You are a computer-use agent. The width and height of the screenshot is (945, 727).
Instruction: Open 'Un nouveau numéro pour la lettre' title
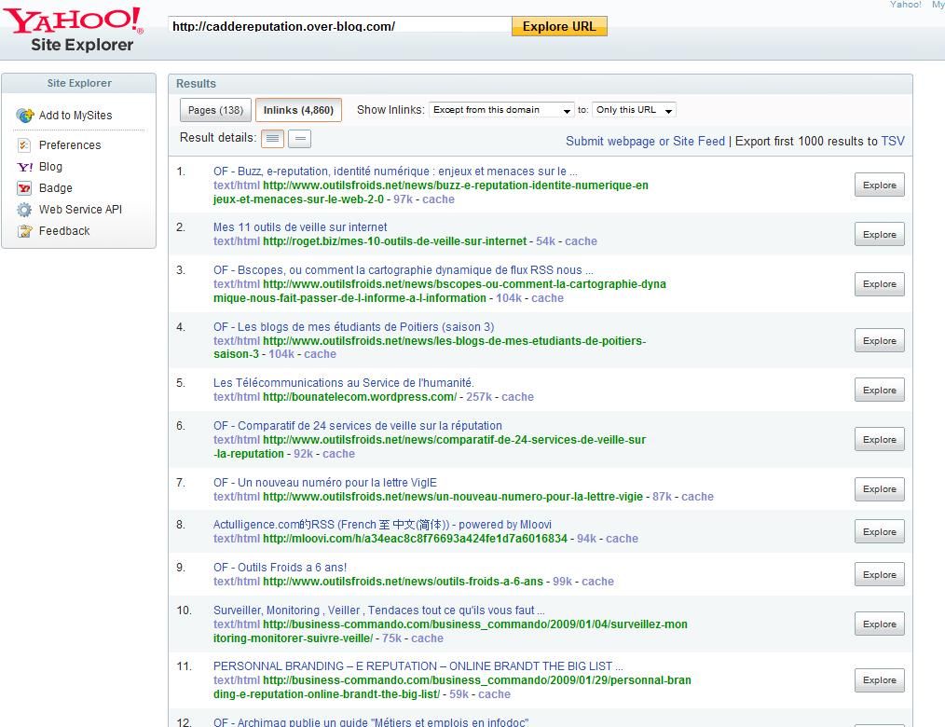click(x=325, y=483)
